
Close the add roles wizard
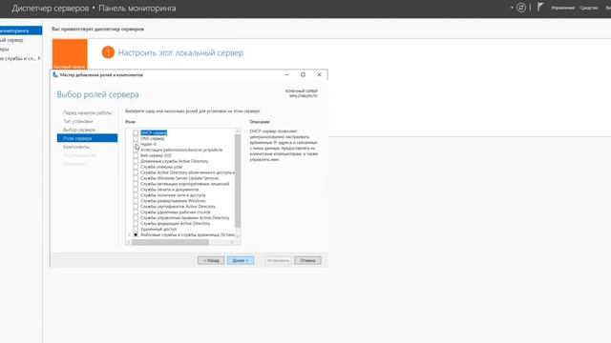pos(319,74)
